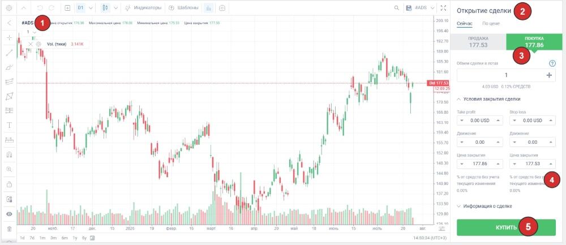Select the price range measure tool
Screen dimensions: 566x245
pyautogui.click(x=10, y=140)
